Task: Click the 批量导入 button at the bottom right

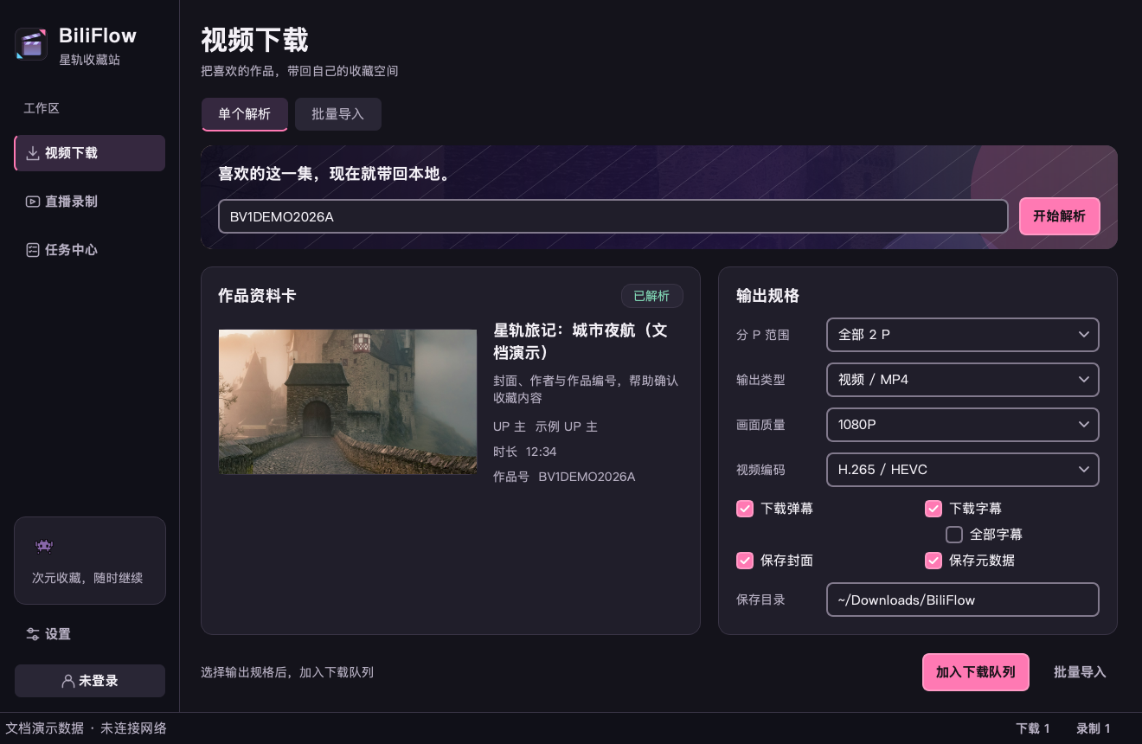Action: [1080, 672]
